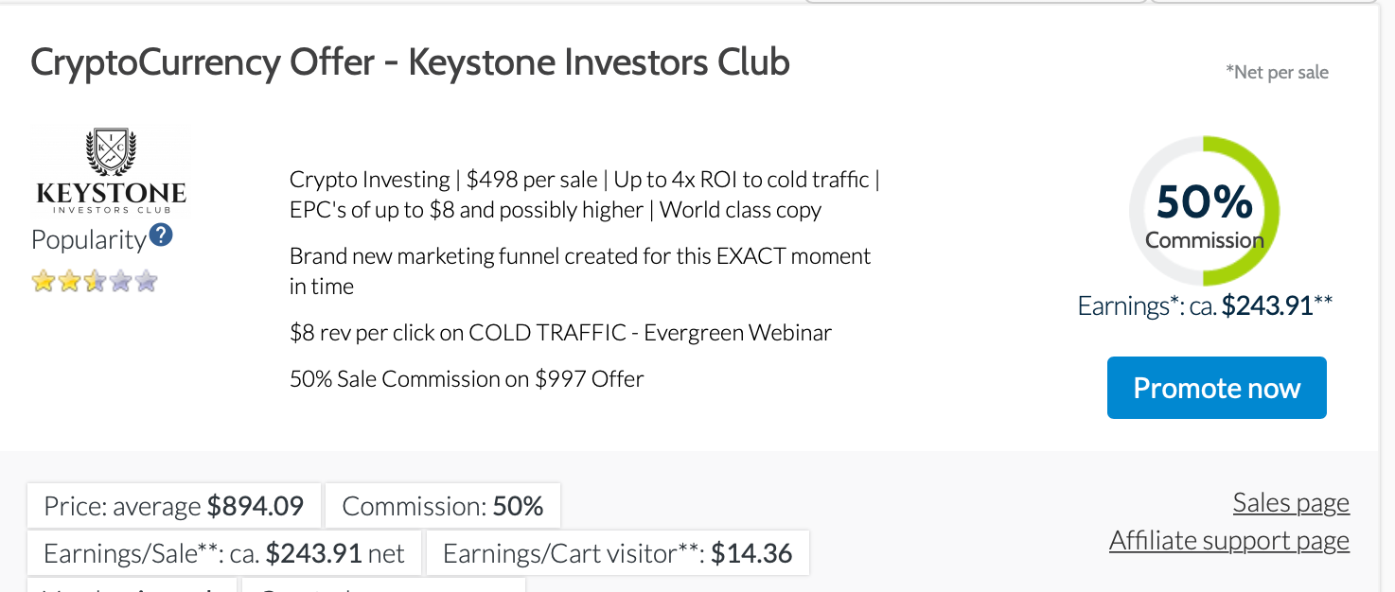Click the fourth grey popularity star
The width and height of the screenshot is (1395, 592).
119,281
